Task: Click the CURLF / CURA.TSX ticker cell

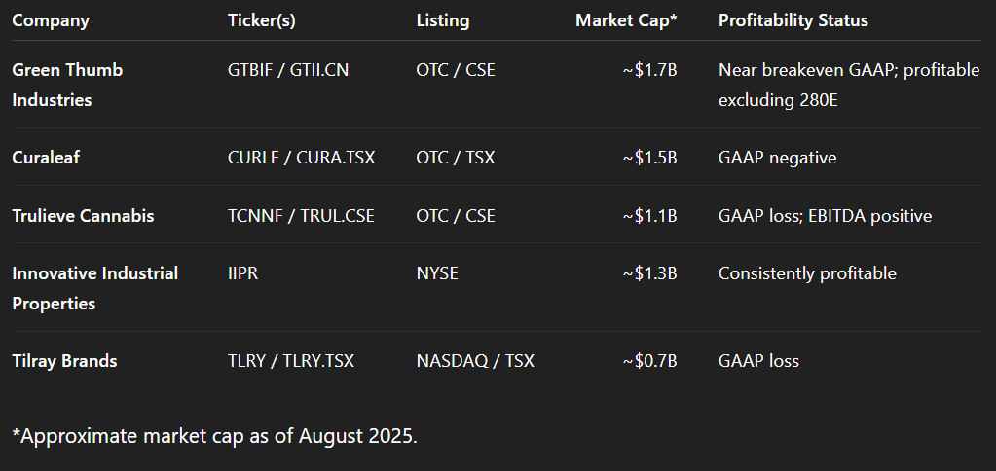Action: point(301,158)
